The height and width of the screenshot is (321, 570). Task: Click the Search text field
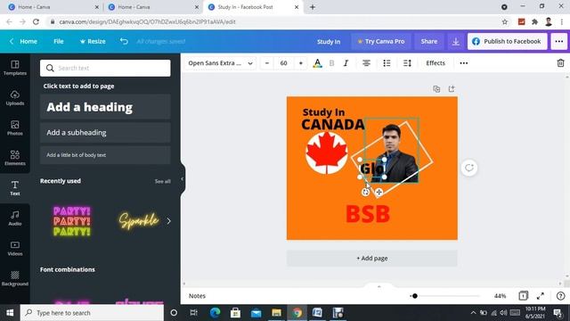click(105, 68)
